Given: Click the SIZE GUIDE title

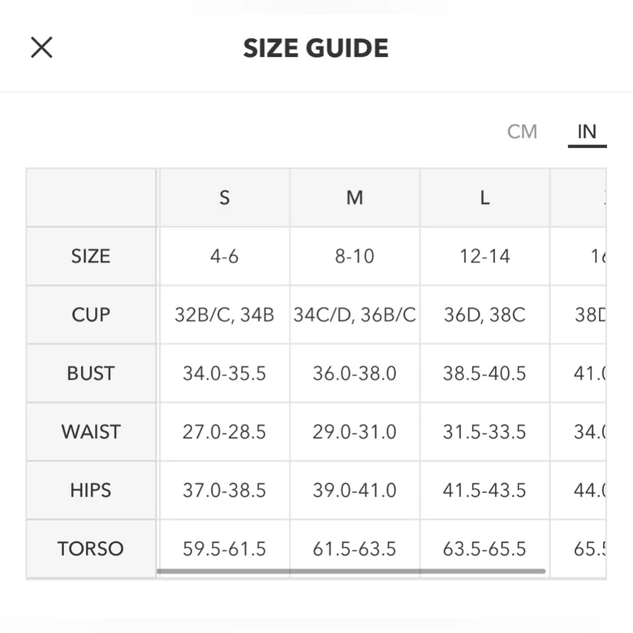Looking at the screenshot, I should click(x=316, y=49).
